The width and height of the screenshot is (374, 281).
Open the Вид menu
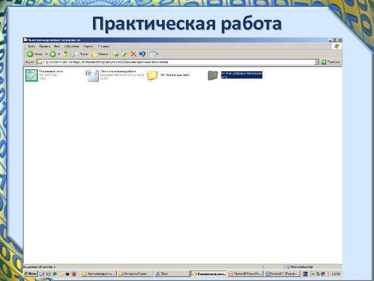tap(57, 46)
